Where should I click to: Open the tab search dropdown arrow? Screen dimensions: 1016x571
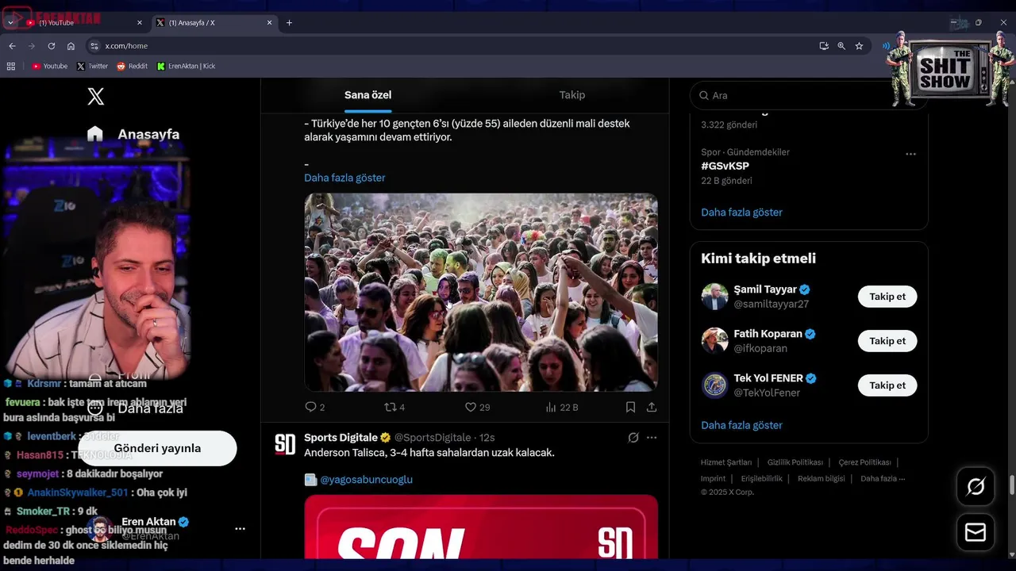[10, 23]
